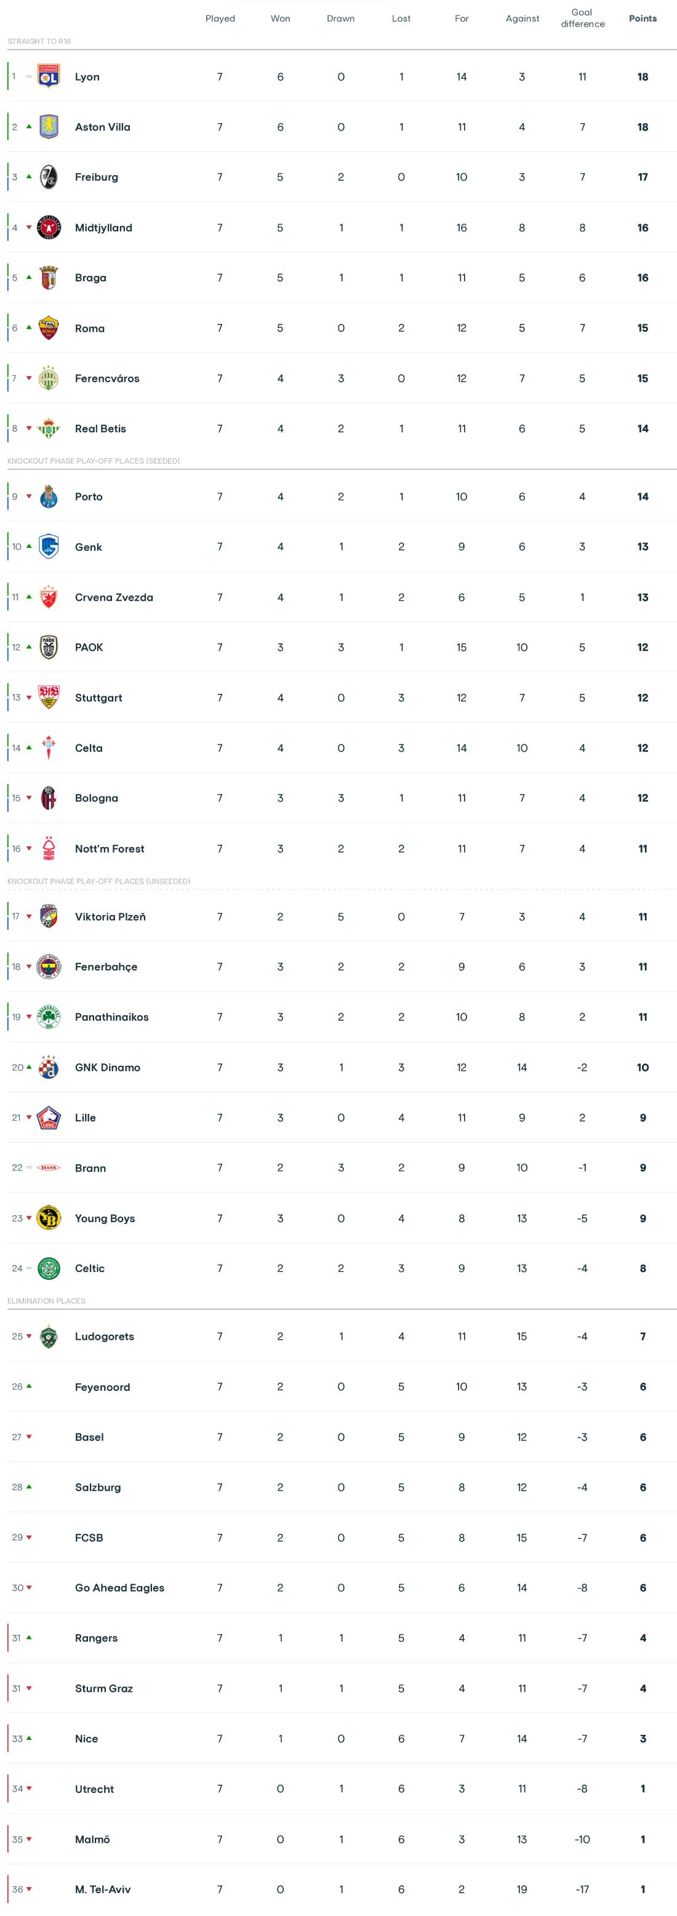The height and width of the screenshot is (1916, 677).
Task: Open the Freiburg crest icon
Action: pyautogui.click(x=48, y=177)
